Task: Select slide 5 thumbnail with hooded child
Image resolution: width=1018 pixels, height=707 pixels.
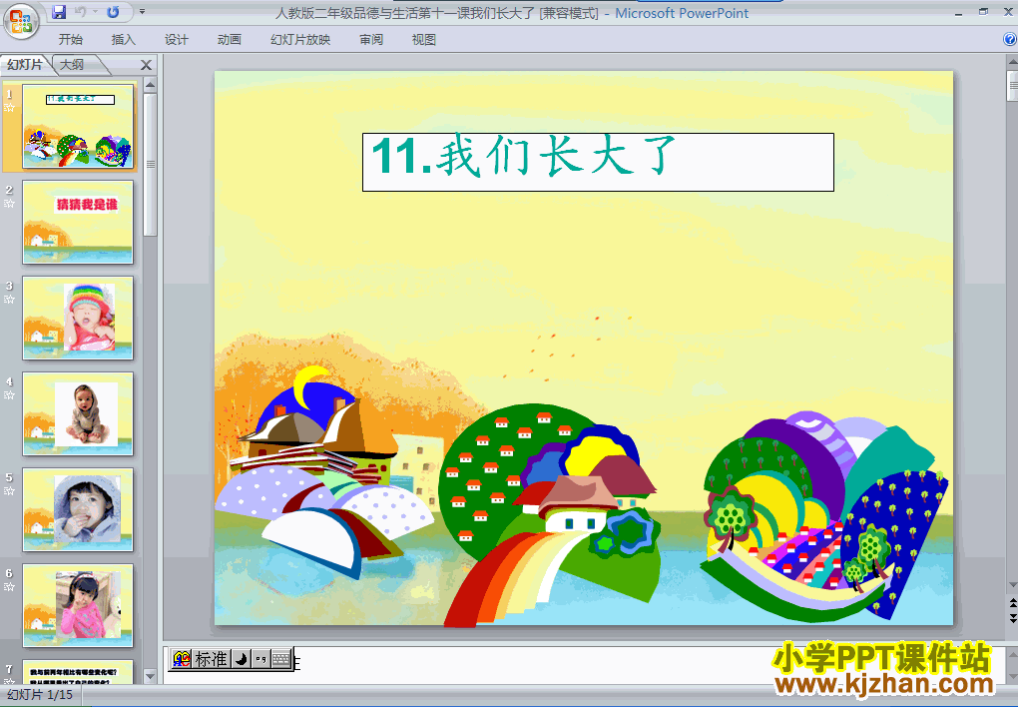Action: pos(78,509)
